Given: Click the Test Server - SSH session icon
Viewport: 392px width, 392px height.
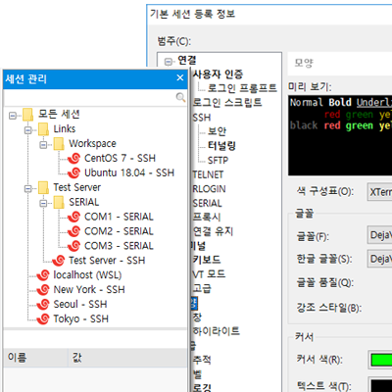Looking at the screenshot, I should [x=59, y=261].
